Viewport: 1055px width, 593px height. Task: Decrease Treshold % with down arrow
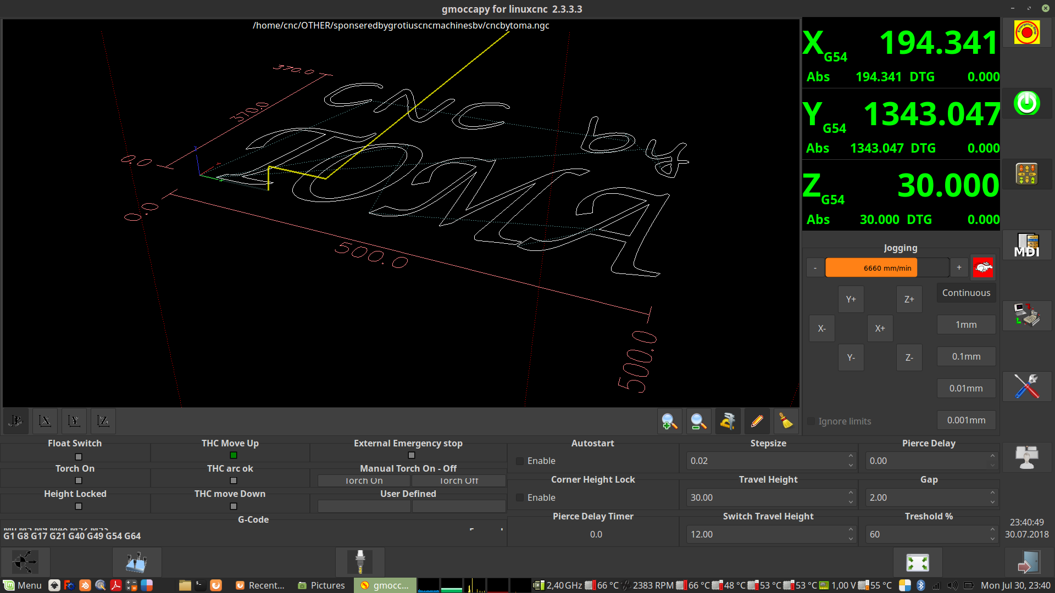pyautogui.click(x=992, y=539)
